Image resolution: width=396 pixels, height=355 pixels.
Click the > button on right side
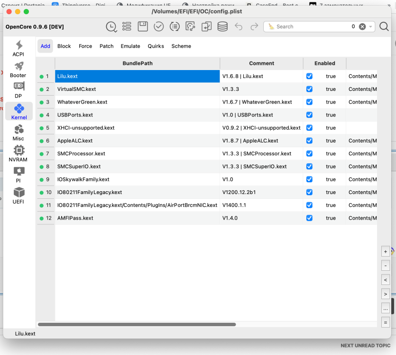[386, 294]
